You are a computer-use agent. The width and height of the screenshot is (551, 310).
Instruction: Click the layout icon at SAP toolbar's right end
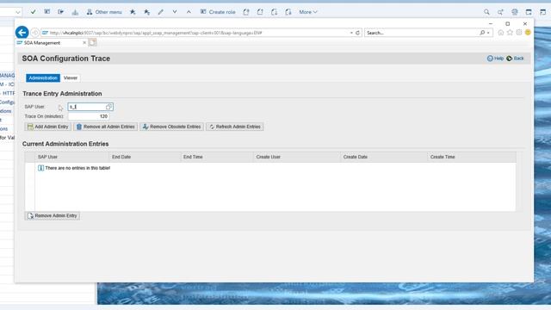(543, 12)
